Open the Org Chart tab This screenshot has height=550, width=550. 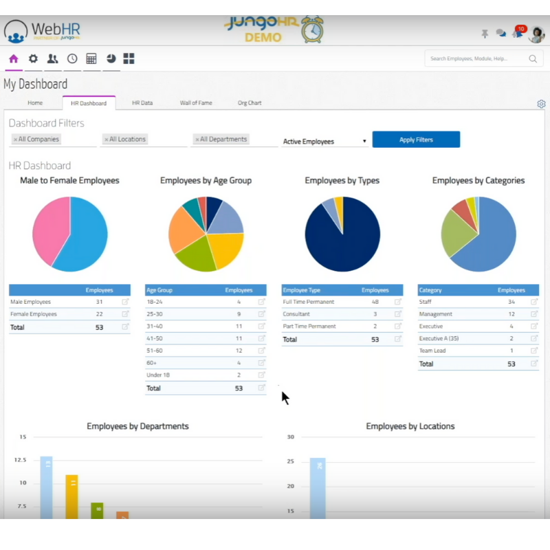click(x=250, y=102)
